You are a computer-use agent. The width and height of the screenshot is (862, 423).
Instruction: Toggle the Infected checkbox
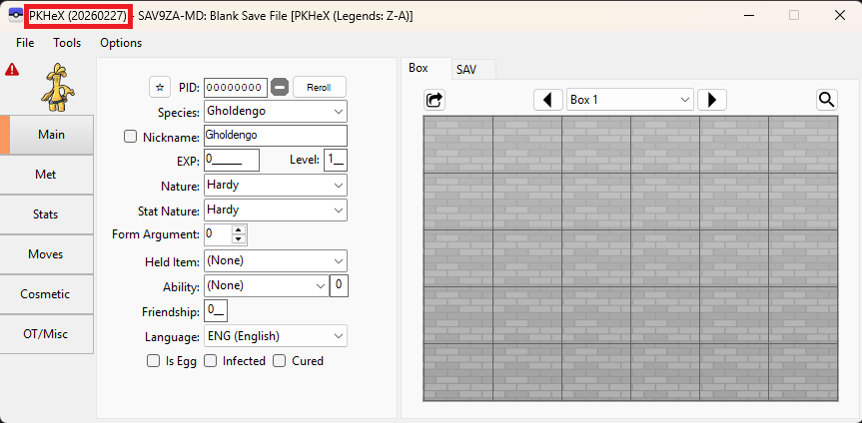(211, 361)
